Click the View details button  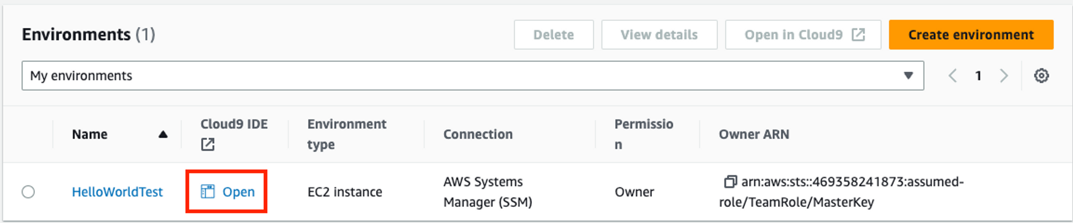tap(659, 35)
